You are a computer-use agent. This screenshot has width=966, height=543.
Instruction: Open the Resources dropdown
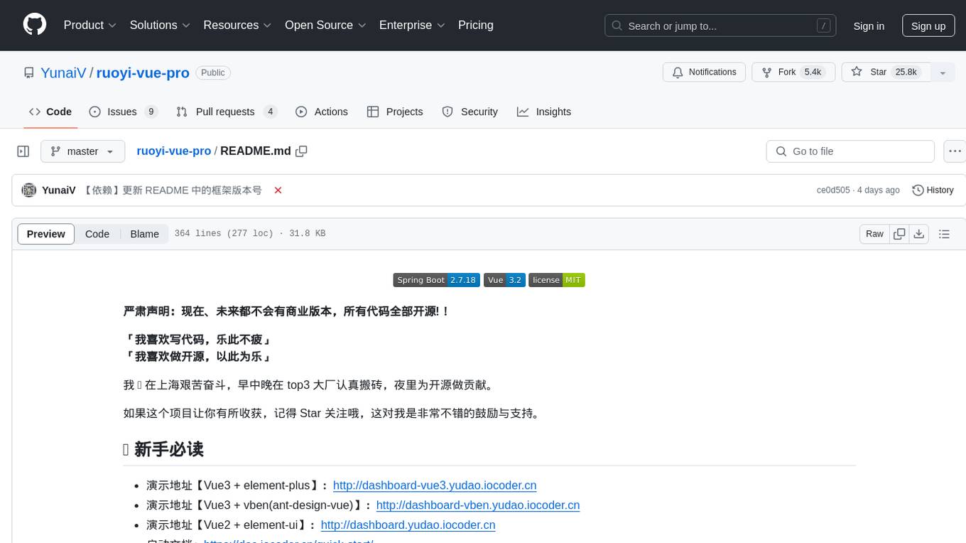coord(237,25)
